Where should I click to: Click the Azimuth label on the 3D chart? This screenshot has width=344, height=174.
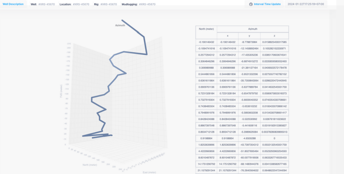point(120,26)
